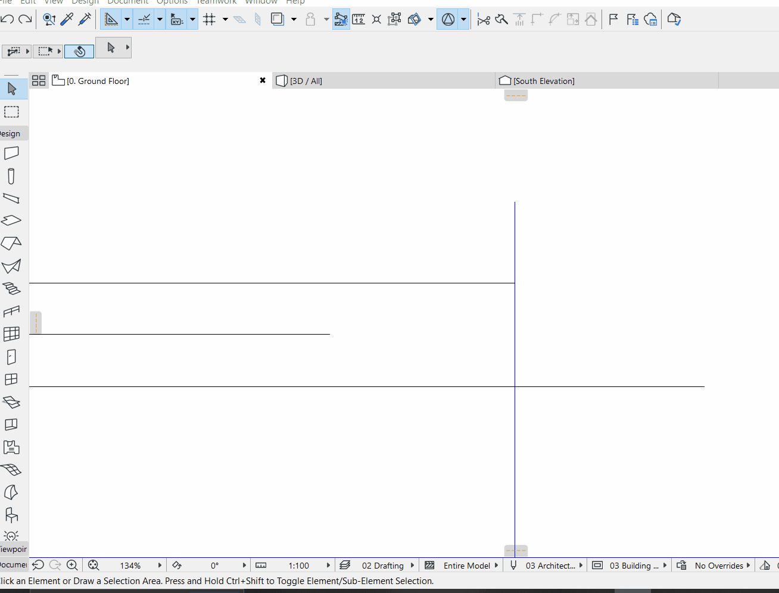This screenshot has height=593, width=779.
Task: Open the 1:100 scale popup
Action: click(299, 566)
